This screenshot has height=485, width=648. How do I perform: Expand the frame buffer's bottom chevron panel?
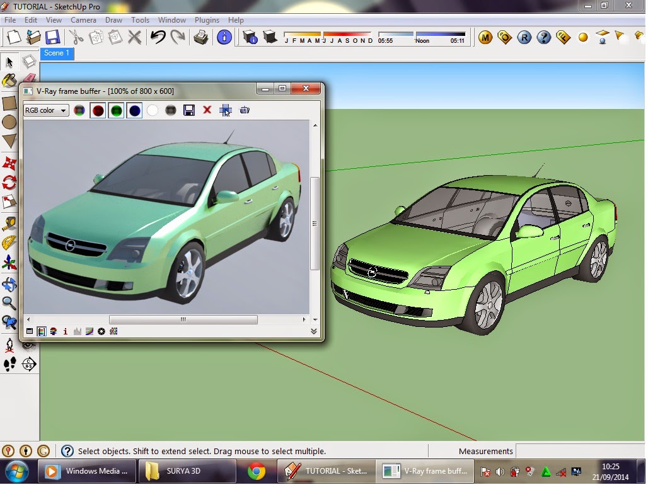314,331
